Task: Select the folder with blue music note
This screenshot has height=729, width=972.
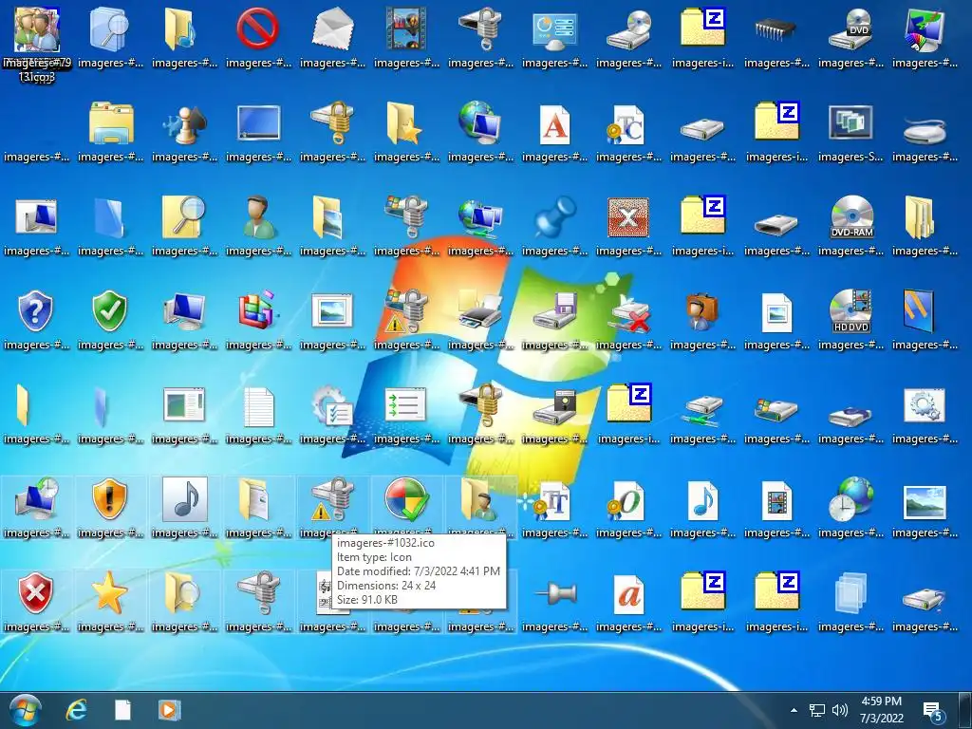Action: coord(180,28)
